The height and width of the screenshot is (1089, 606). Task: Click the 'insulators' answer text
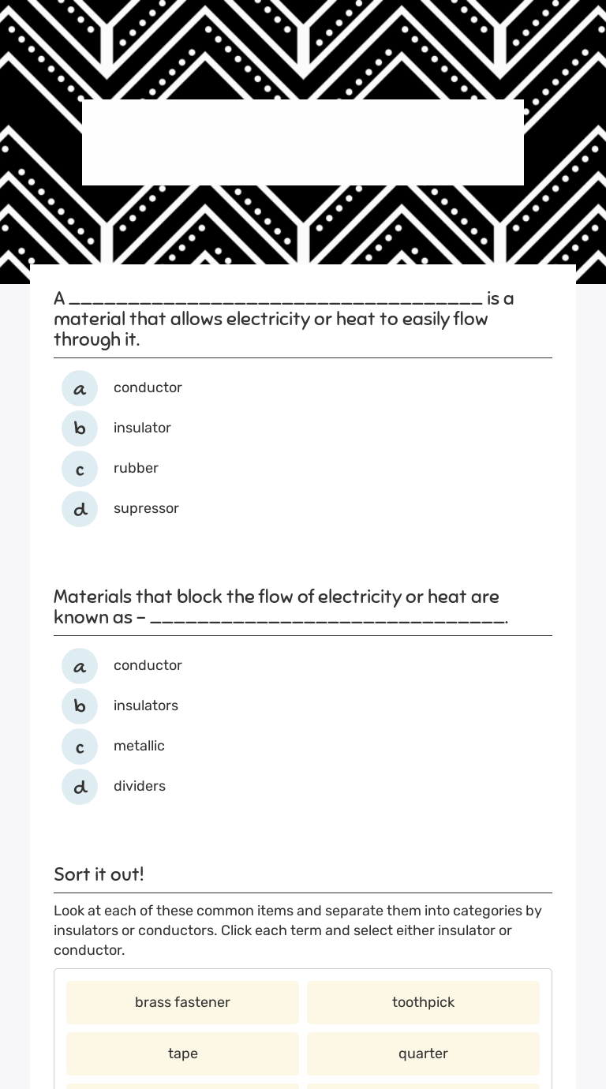click(x=146, y=705)
